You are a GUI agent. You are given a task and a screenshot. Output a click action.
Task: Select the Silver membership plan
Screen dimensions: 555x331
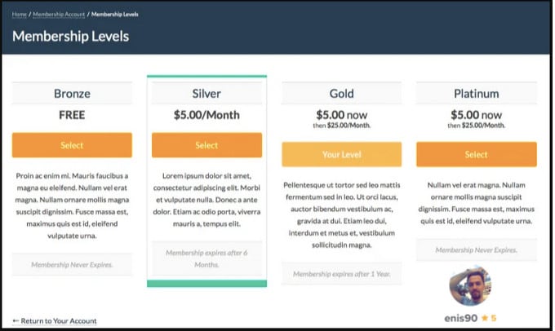coord(206,145)
